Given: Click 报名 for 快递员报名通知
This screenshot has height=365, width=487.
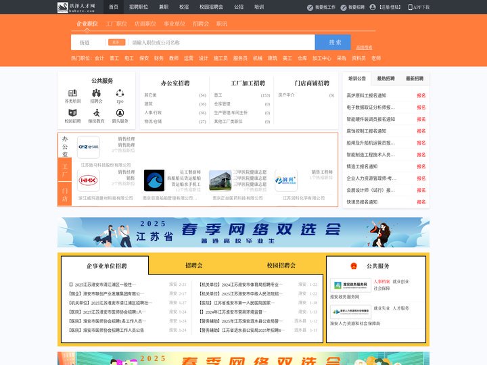Looking at the screenshot, I should [421, 202].
